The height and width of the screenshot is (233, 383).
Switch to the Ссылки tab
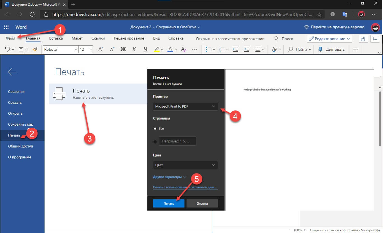[x=98, y=38]
